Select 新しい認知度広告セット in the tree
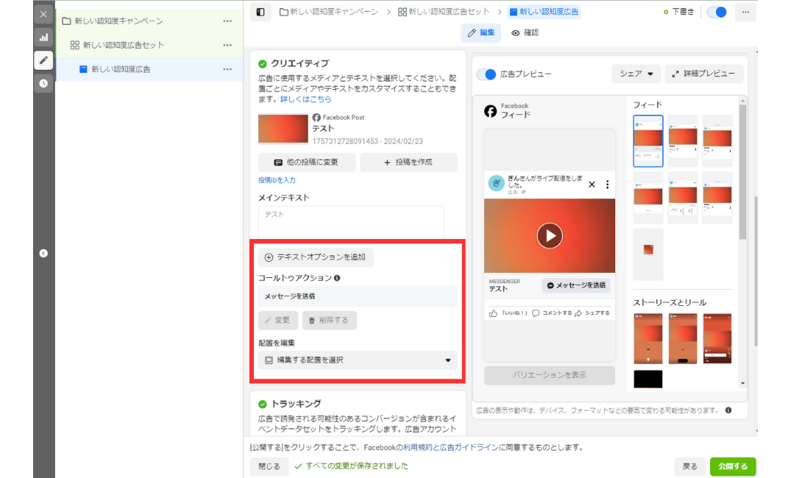This screenshot has width=791, height=478. coord(123,45)
